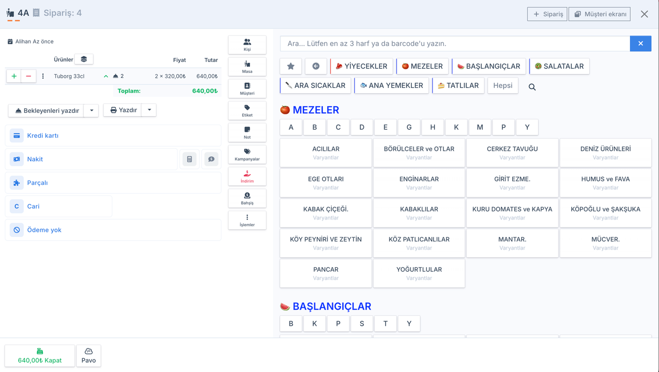Open the favorites star filter

tap(291, 66)
